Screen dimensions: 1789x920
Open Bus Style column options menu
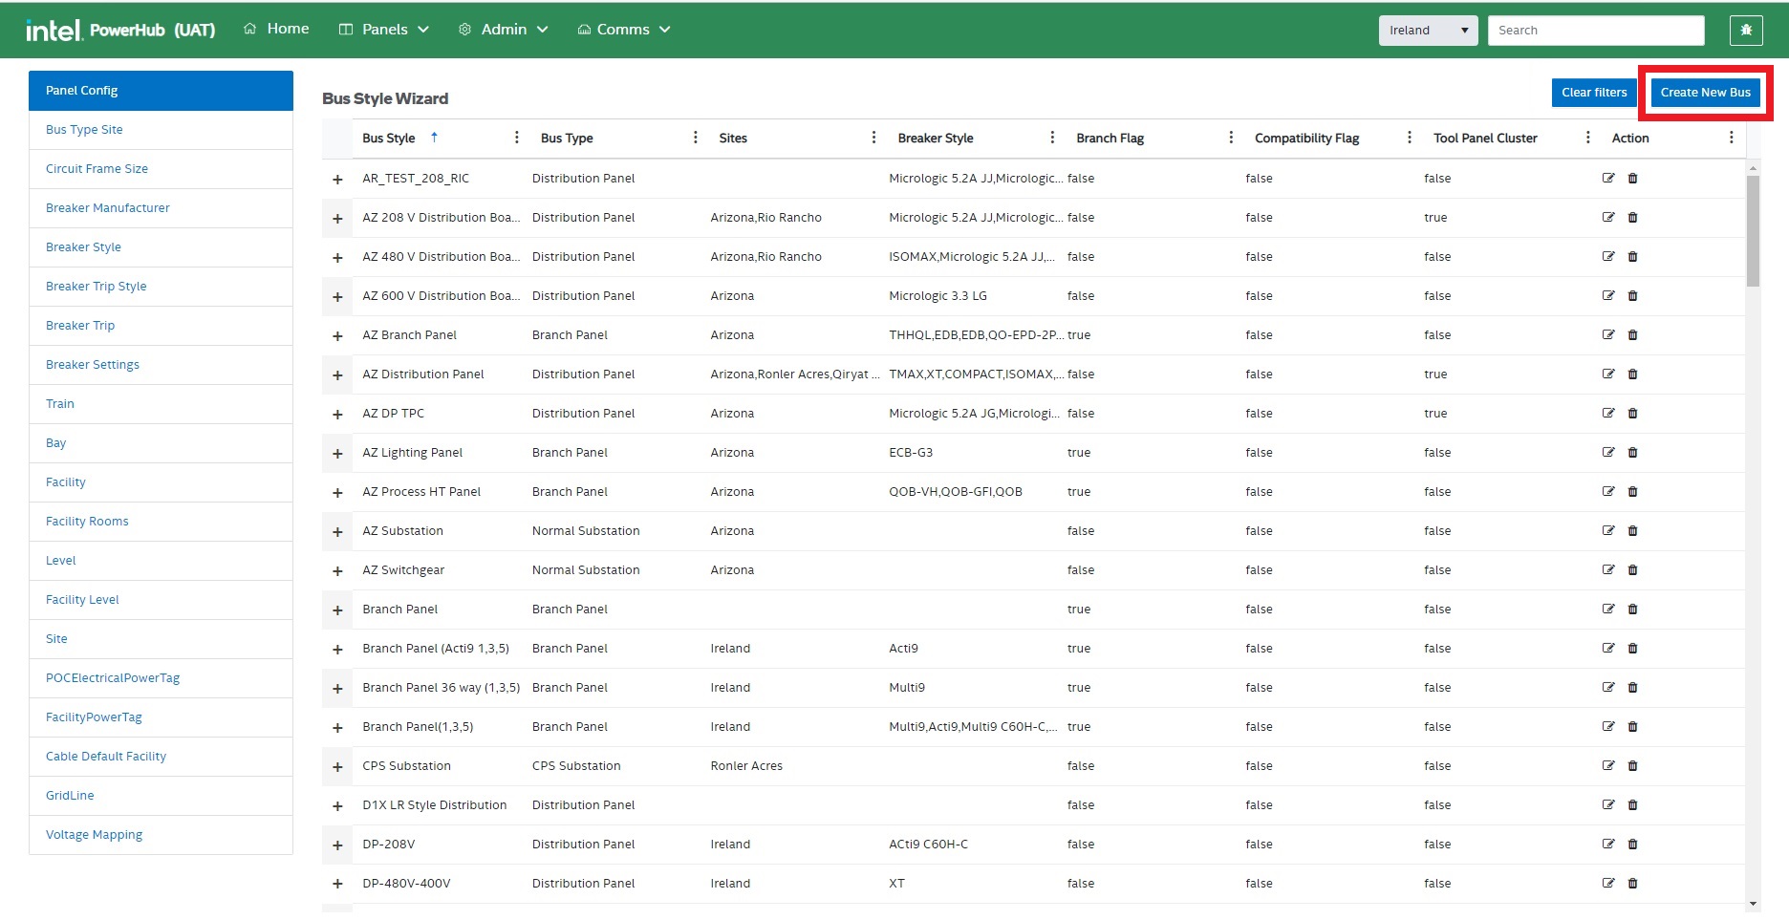(x=516, y=138)
